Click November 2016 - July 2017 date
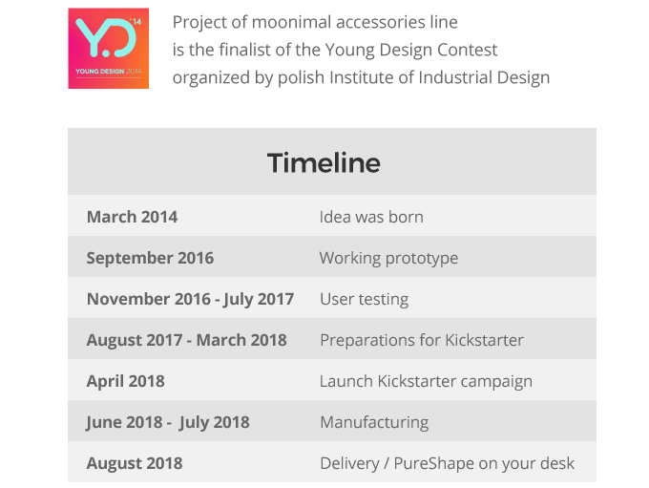This screenshot has height=488, width=649. [x=190, y=299]
